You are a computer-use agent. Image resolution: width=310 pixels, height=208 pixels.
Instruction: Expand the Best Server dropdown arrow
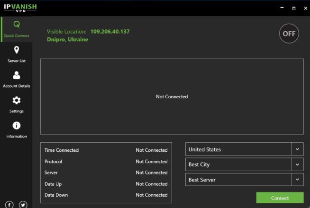(x=297, y=180)
